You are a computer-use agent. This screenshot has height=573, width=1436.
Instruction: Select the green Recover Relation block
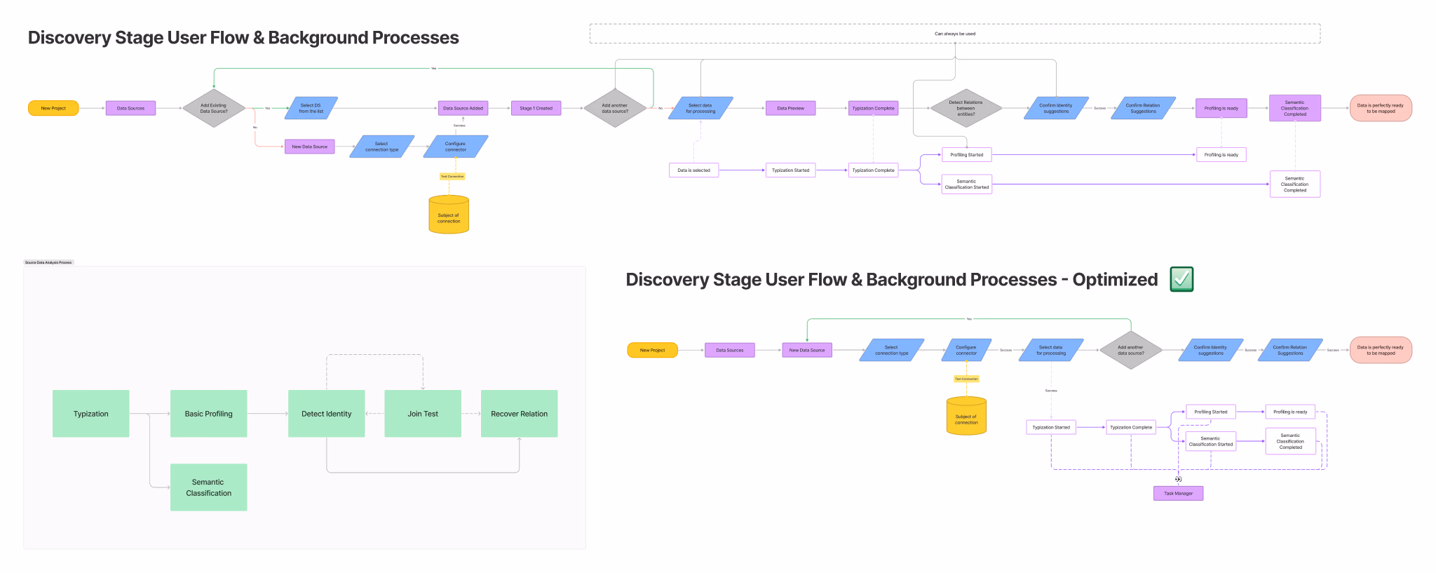tap(519, 414)
